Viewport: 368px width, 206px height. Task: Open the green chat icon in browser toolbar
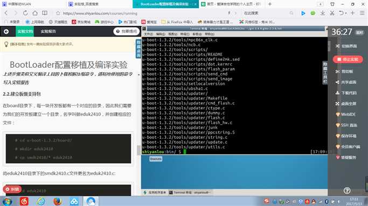(313, 13)
